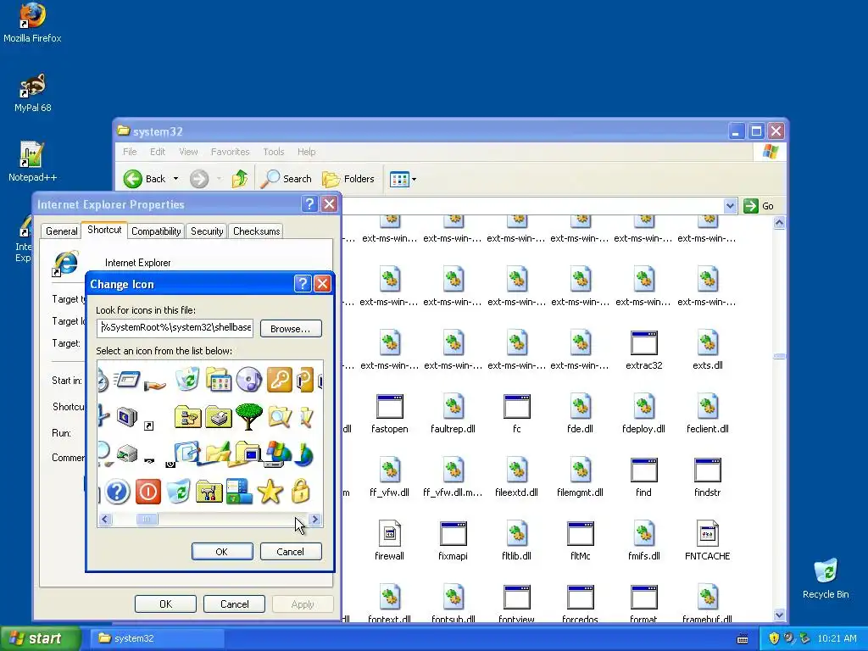Click the system32 taskbar button

click(156, 638)
